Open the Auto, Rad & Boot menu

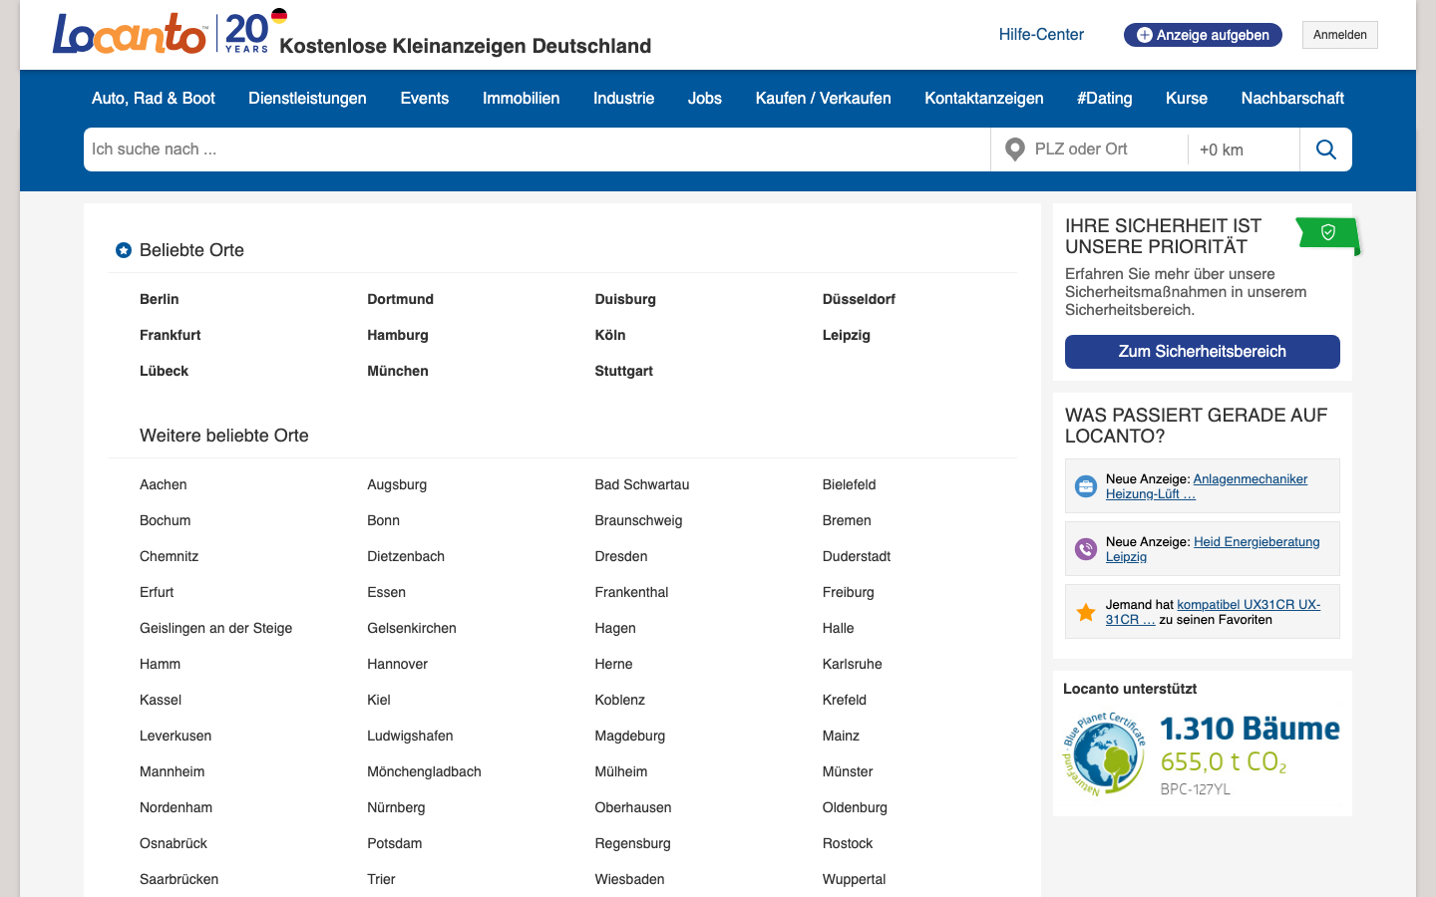tap(154, 98)
